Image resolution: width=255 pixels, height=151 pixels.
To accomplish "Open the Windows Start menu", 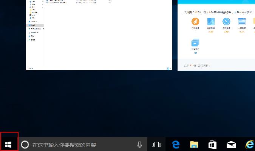I will coord(9,144).
